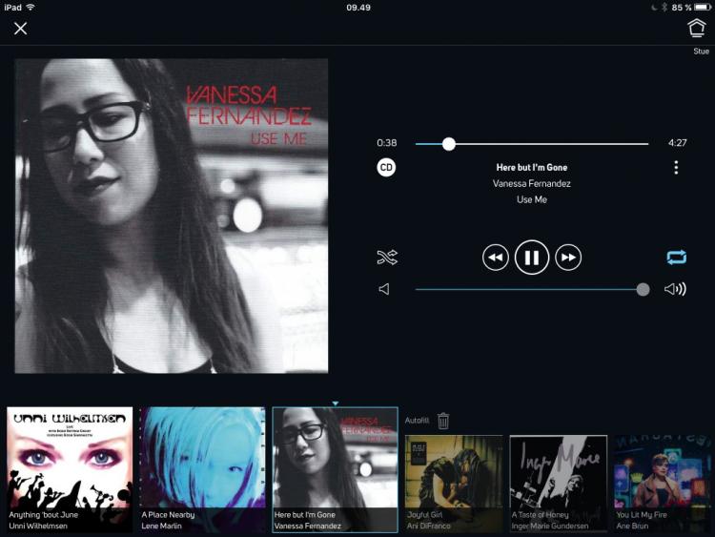This screenshot has width=715, height=537.
Task: Toggle shuffle playback
Action: [x=387, y=258]
